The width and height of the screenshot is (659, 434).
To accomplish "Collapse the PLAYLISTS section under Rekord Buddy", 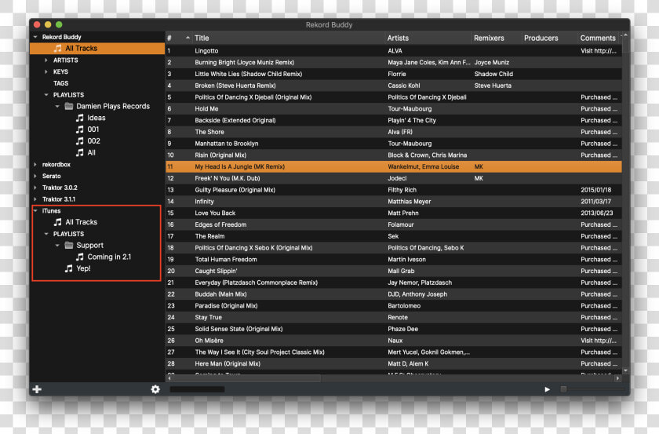I will click(46, 95).
